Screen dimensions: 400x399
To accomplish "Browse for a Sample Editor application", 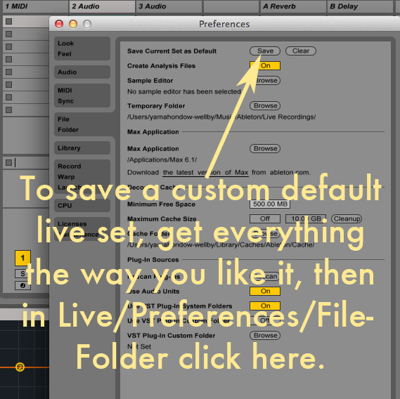I will pos(265,80).
